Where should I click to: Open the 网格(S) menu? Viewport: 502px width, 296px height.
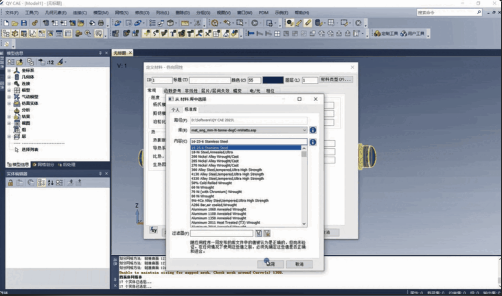point(122,12)
